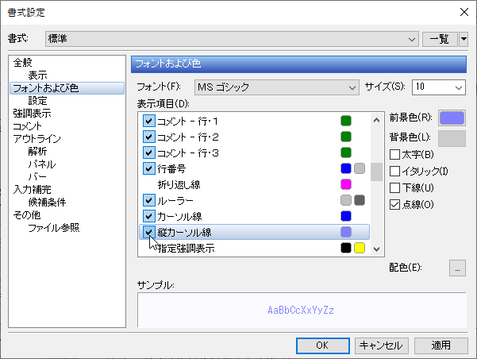This screenshot has width=477, height=359.
Task: Click the display items list scrollbar thumb
Action: (x=377, y=172)
